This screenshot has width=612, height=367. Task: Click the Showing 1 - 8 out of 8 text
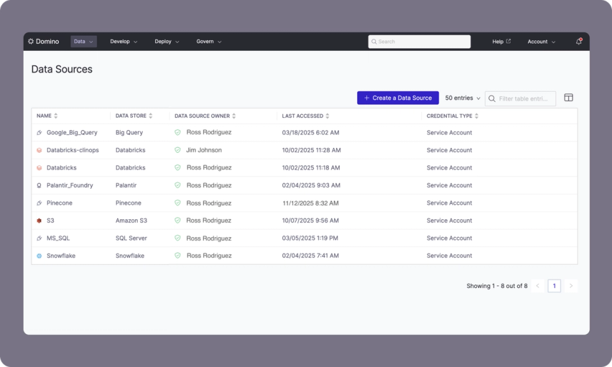tap(497, 286)
